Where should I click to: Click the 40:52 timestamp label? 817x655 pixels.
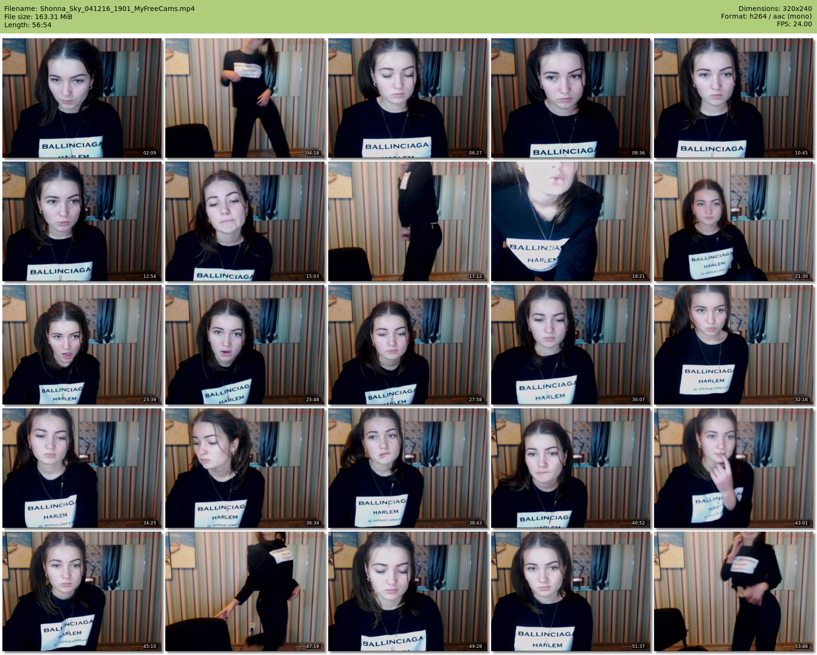click(x=638, y=523)
